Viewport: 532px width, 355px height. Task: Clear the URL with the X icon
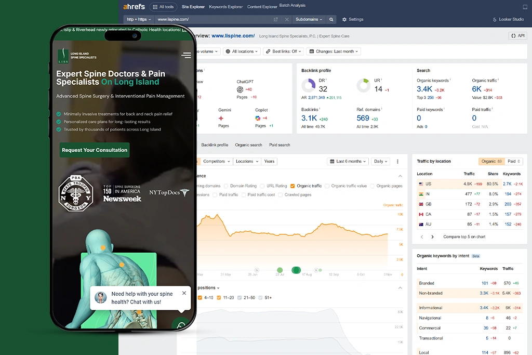[x=287, y=19]
